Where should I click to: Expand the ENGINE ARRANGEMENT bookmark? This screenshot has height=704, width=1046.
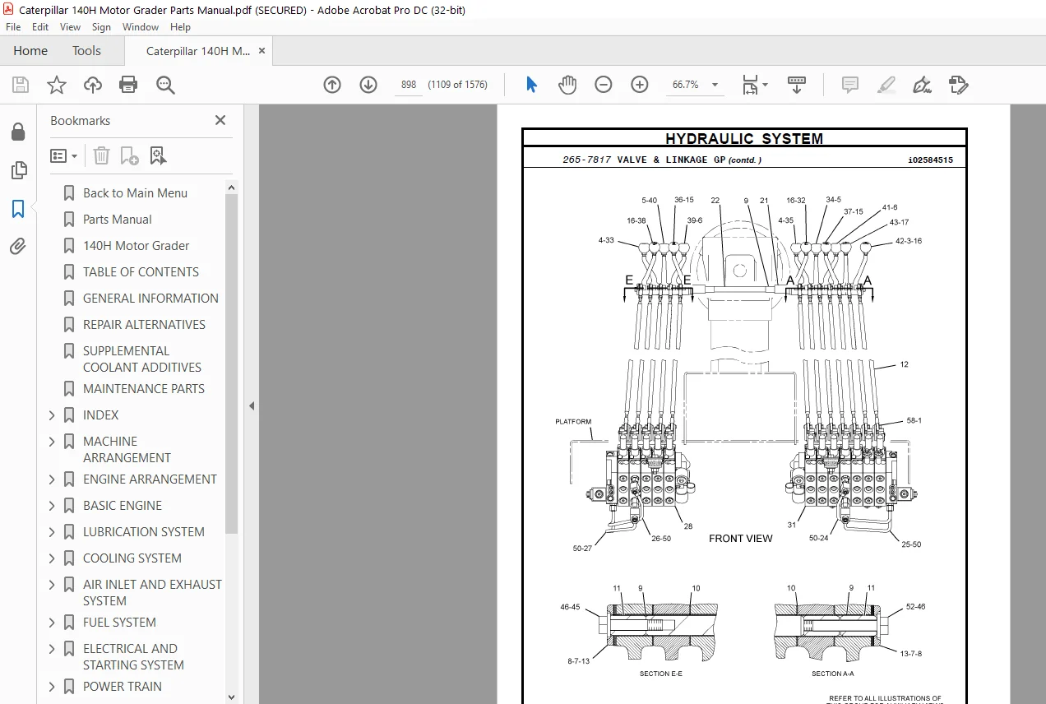(52, 479)
